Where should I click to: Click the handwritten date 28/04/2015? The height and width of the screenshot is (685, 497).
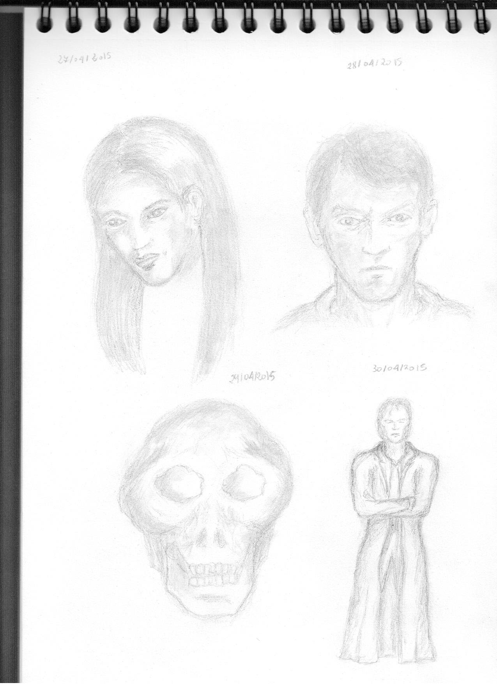[374, 64]
